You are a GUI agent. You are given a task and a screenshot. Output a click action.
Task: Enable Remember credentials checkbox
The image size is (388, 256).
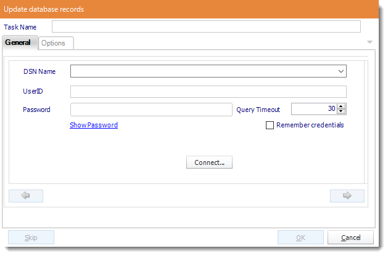coord(270,125)
